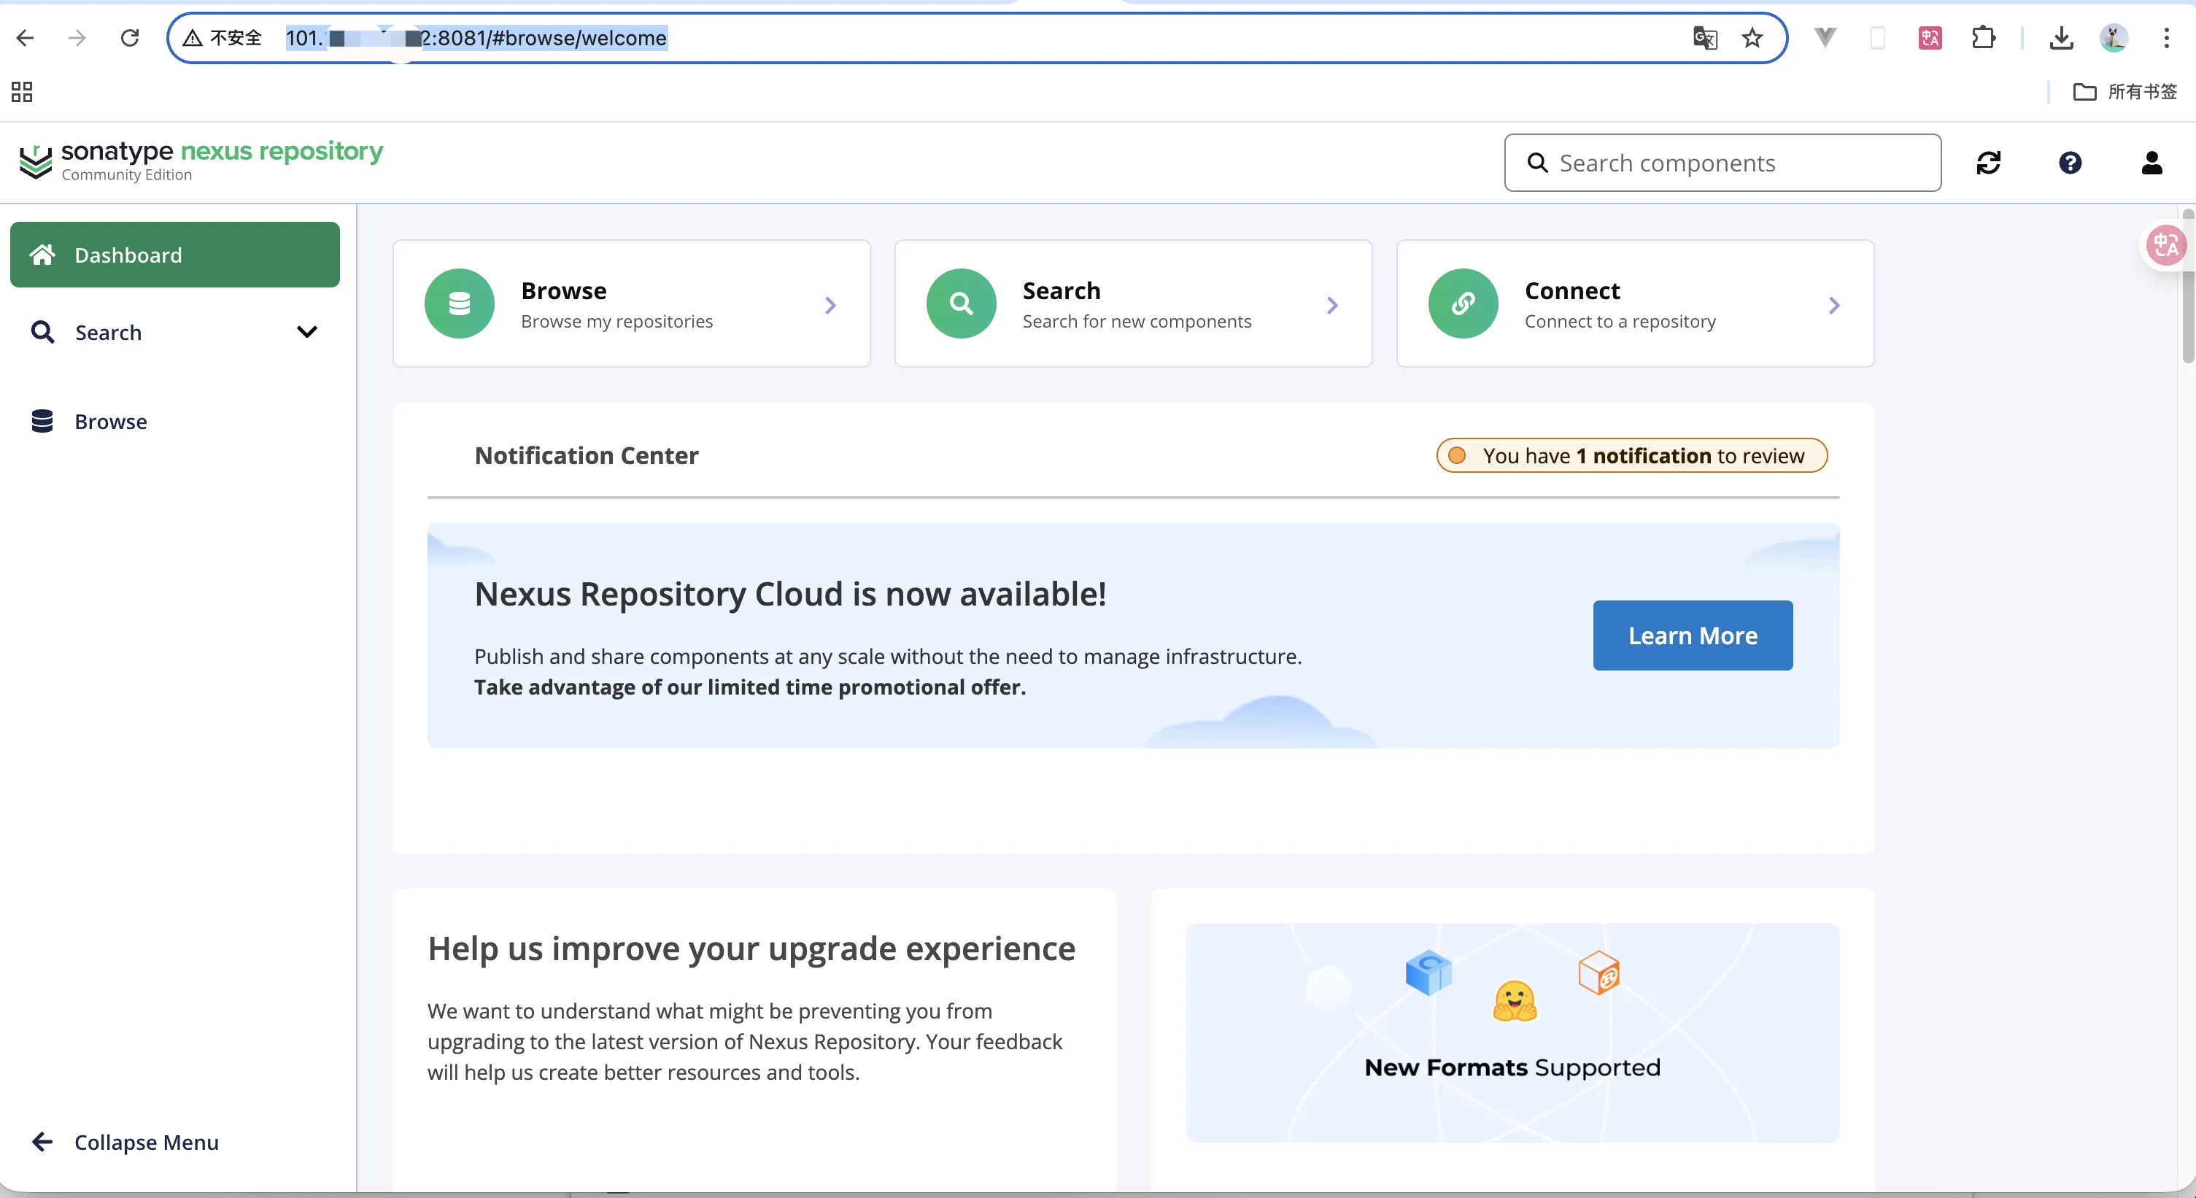This screenshot has width=2196, height=1198.
Task: Click the green Search magnifier circle icon
Action: (961, 304)
